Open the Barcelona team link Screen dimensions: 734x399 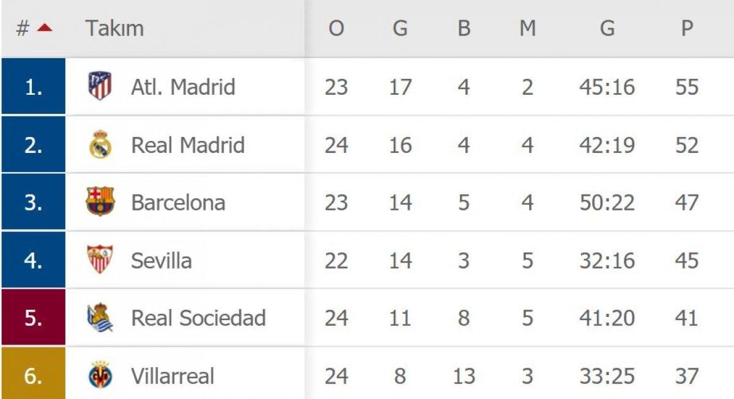coord(178,203)
